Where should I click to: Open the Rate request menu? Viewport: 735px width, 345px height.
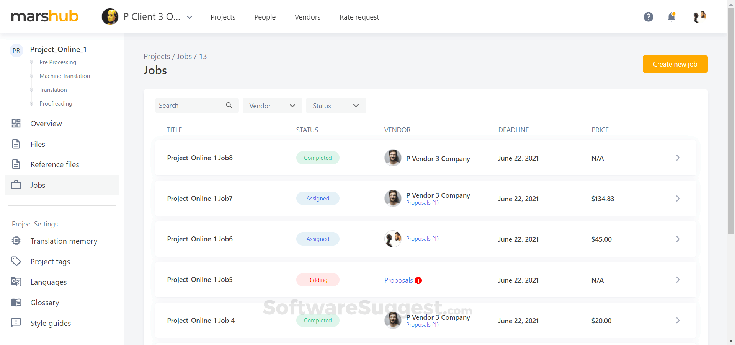click(359, 17)
